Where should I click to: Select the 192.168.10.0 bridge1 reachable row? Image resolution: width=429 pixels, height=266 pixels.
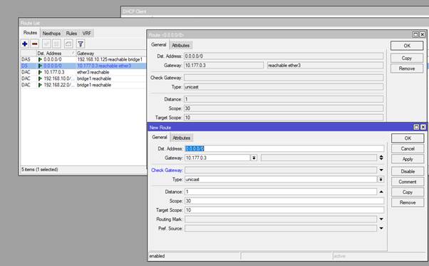click(83, 78)
